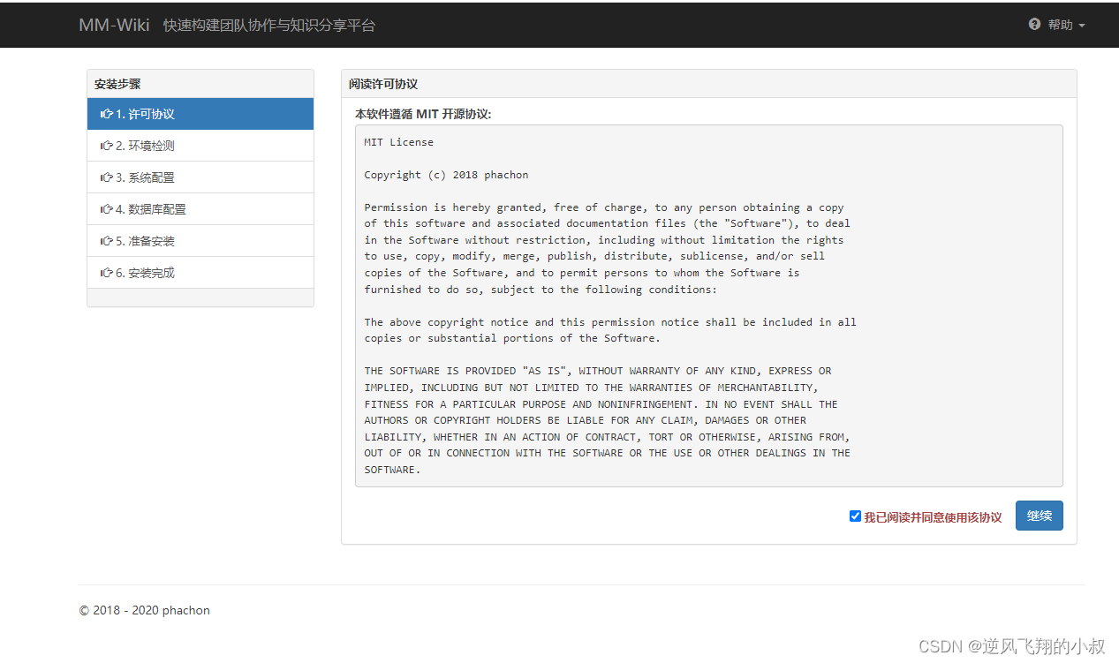Select step 5. 准备安装

click(200, 241)
